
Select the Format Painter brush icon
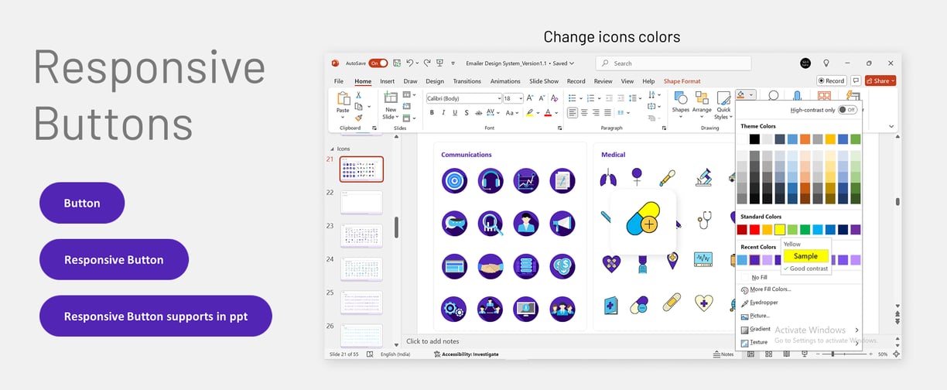(x=359, y=118)
